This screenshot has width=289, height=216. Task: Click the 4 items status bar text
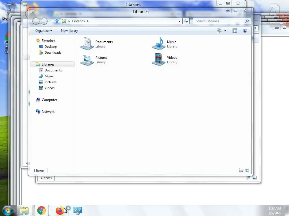pyautogui.click(x=39, y=171)
